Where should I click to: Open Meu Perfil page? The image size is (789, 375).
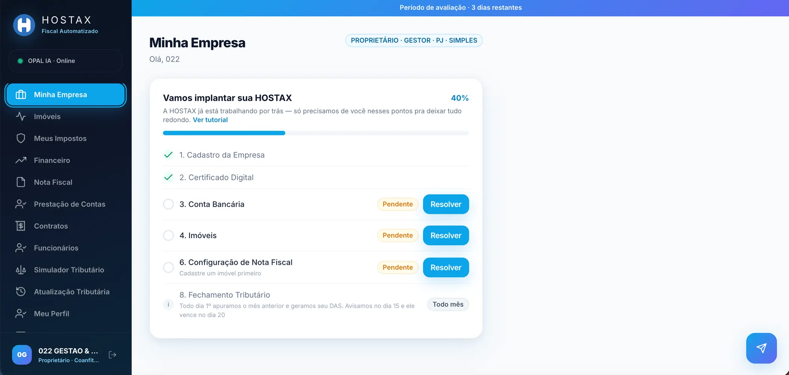(65, 313)
